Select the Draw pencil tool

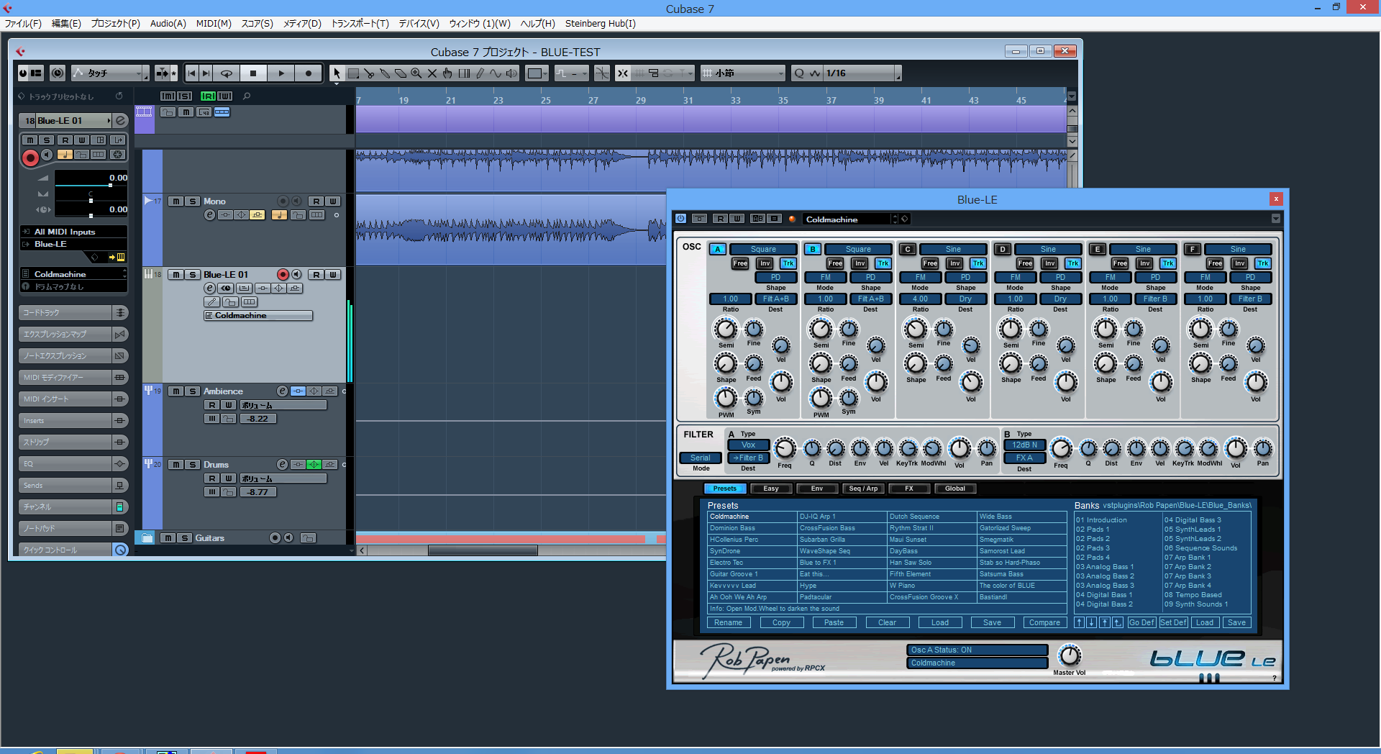click(480, 73)
